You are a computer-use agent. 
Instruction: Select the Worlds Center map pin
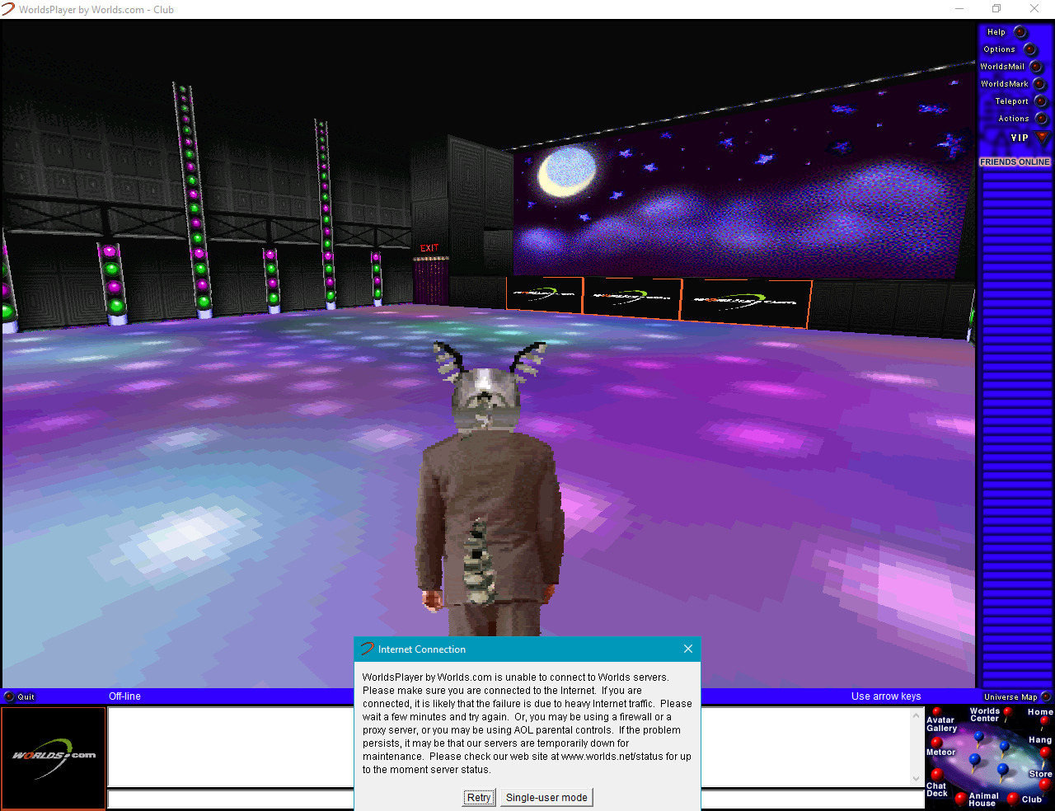[1007, 712]
